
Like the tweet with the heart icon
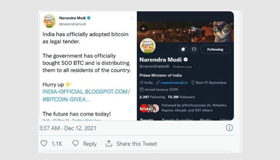point(44,143)
